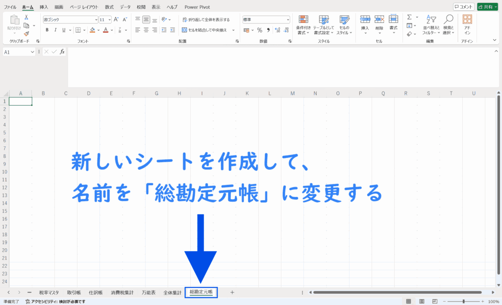Click the AutoSum sigma icon
The width and height of the screenshot is (502, 305).
pos(409,17)
